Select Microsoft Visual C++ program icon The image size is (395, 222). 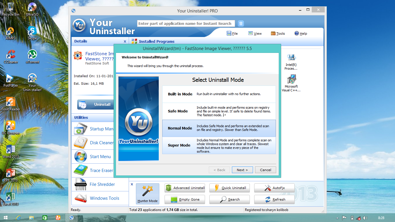pos(291,83)
